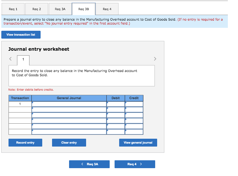This screenshot has width=238, height=176.
Task: Click the Clear entry button
Action: (x=69, y=143)
